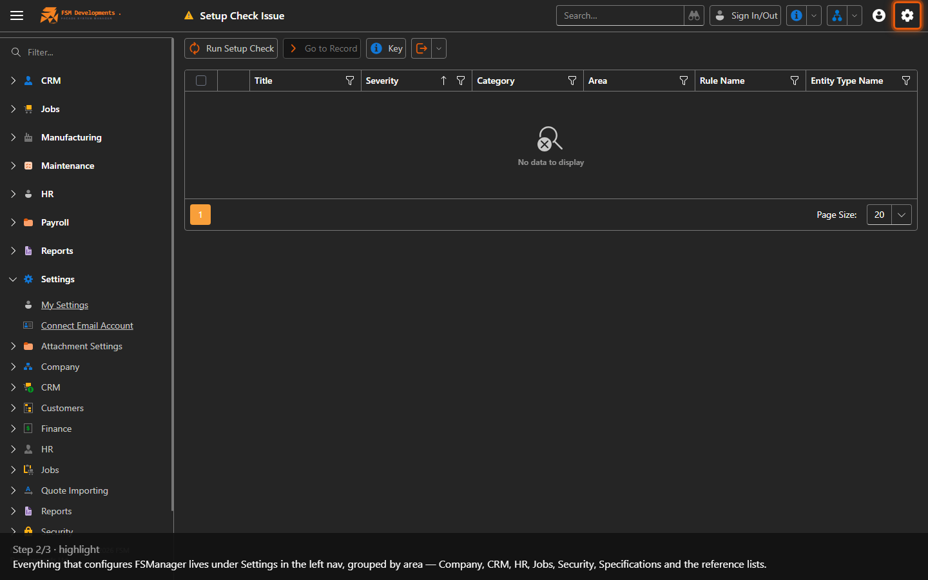The width and height of the screenshot is (928, 580).
Task: Expand Company under Settings
Action: 13,367
